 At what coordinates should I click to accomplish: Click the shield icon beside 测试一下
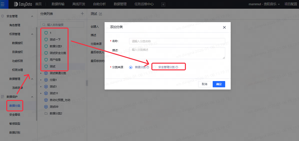coord(46,40)
